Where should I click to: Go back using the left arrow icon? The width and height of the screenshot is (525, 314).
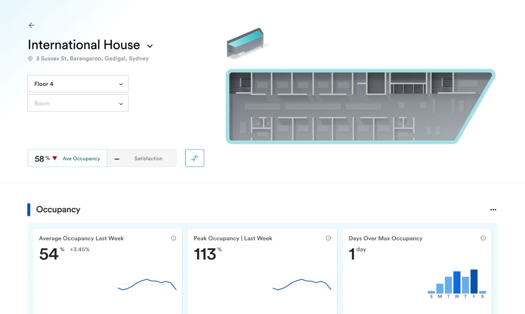31,25
